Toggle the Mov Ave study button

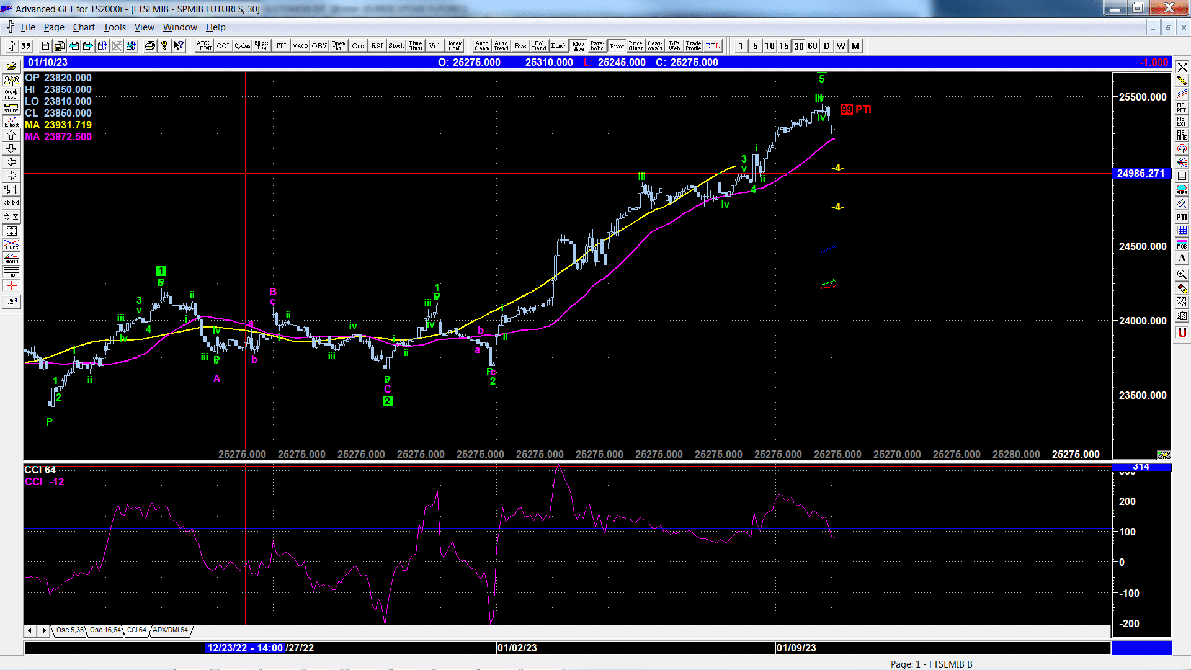click(x=578, y=46)
